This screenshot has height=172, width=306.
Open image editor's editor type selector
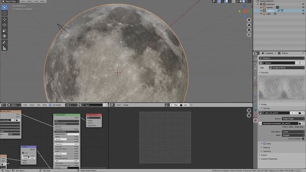pos(112,105)
